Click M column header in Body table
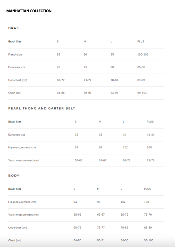 [x=98, y=189]
